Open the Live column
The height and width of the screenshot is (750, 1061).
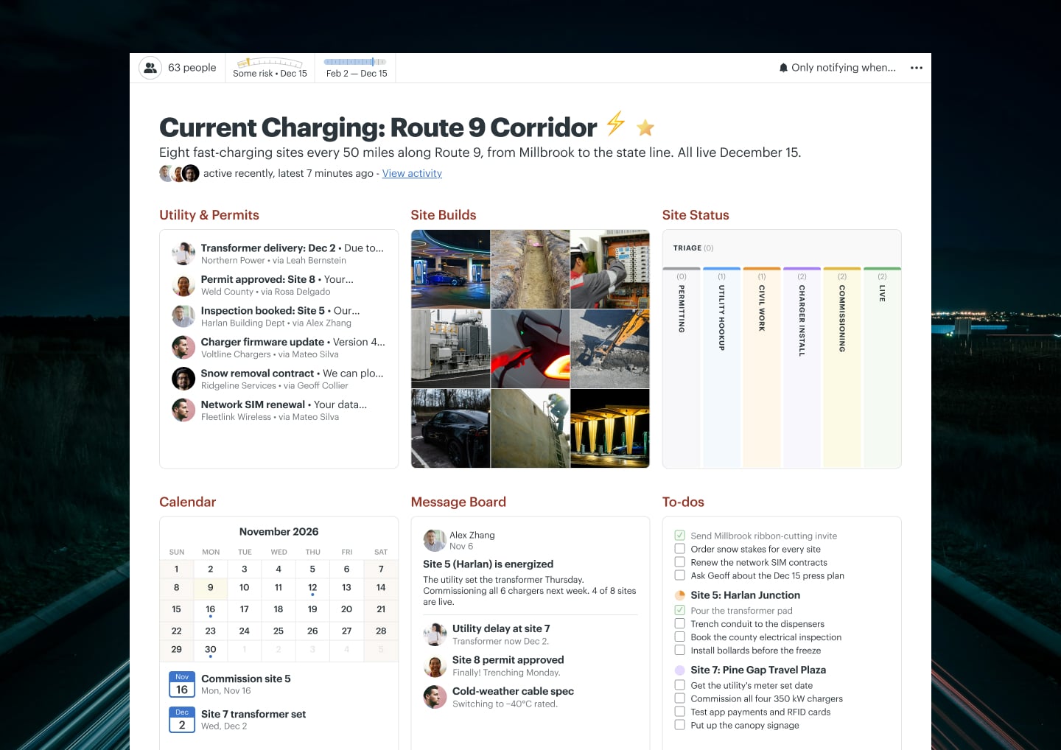click(882, 367)
